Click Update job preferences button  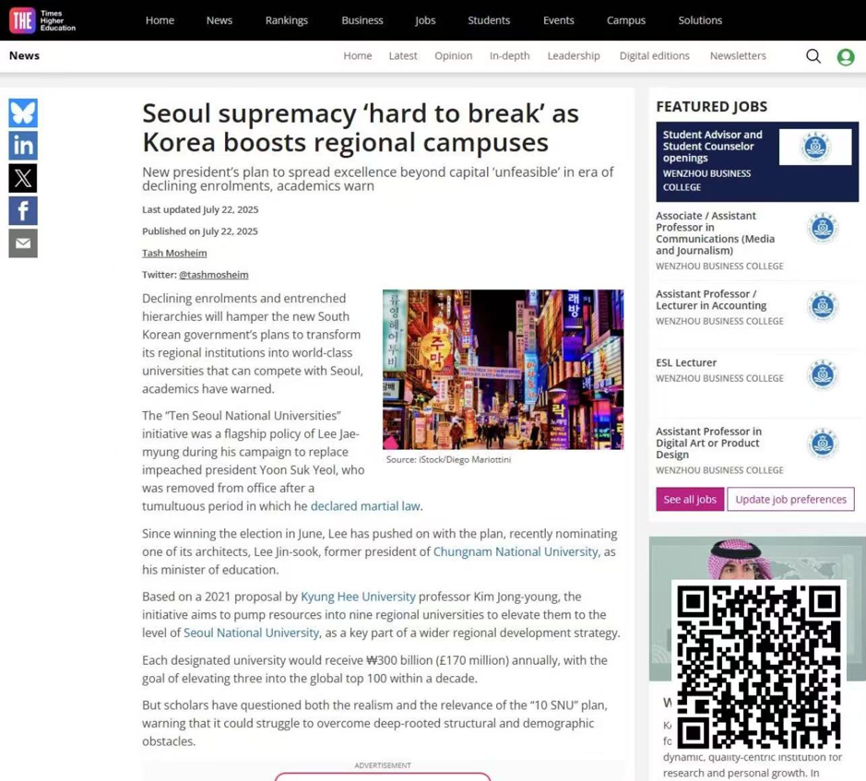point(790,500)
